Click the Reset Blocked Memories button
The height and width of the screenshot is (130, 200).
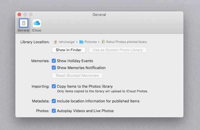click(x=77, y=76)
